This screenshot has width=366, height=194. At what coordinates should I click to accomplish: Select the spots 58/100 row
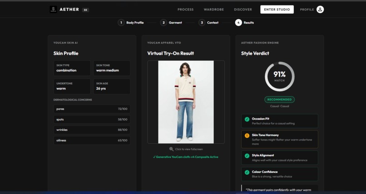[x=92, y=120]
